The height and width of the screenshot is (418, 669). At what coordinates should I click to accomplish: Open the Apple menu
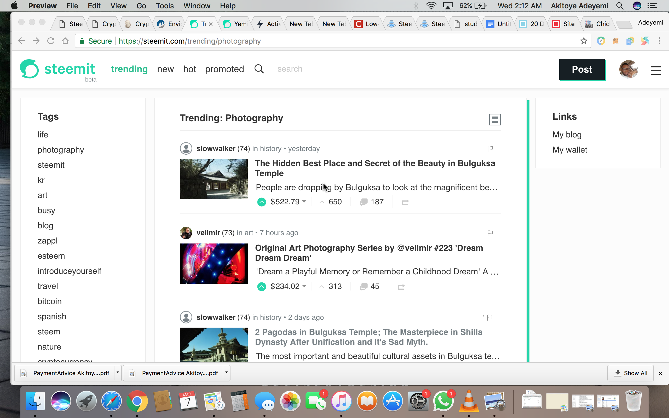tap(14, 5)
